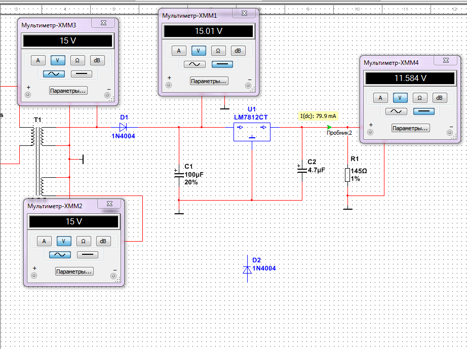Set XMM1 multimeter to ohmmeter (Ω) mode
467x349 pixels.
pyautogui.click(x=218, y=51)
